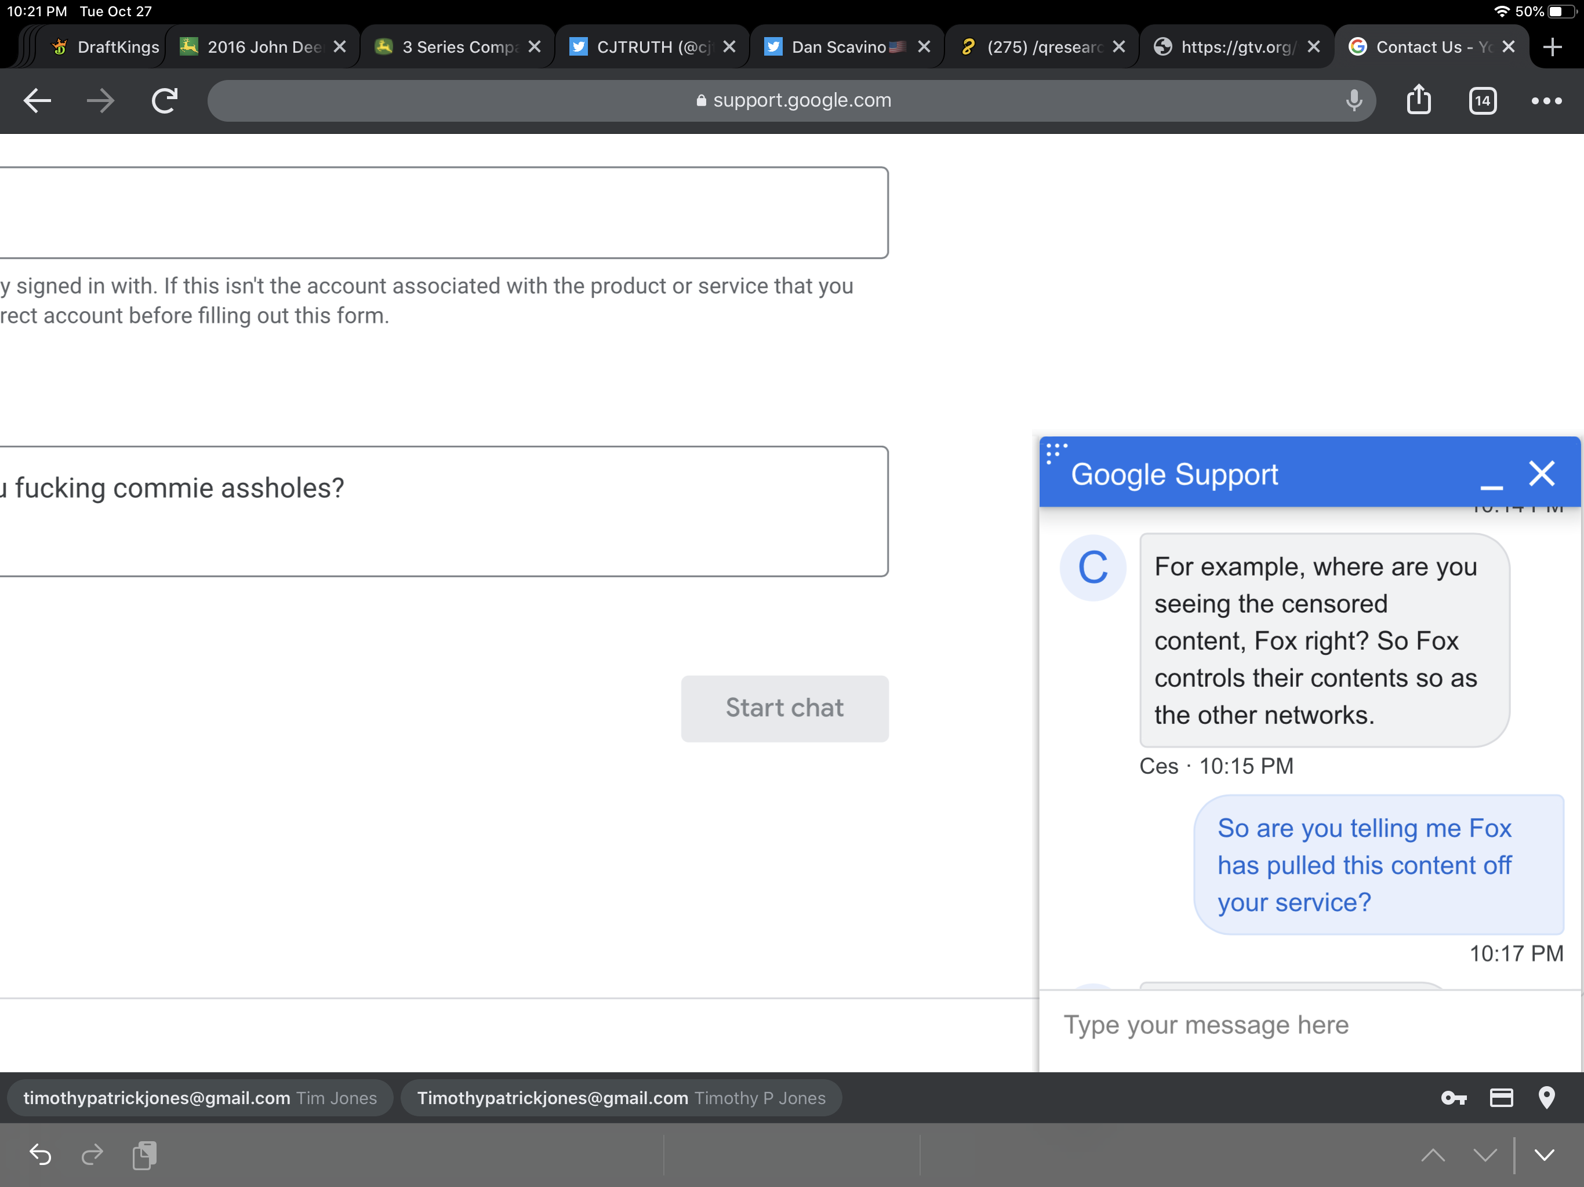Add a new tab with the plus icon
The height and width of the screenshot is (1187, 1584).
(x=1552, y=48)
